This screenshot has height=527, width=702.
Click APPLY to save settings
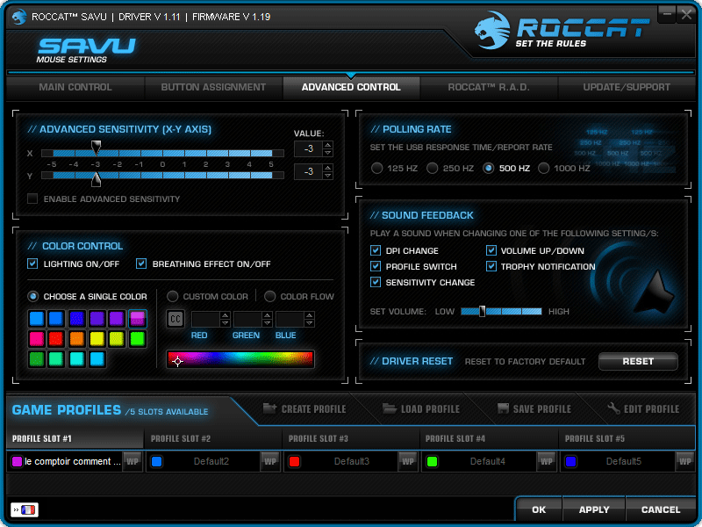pos(593,509)
